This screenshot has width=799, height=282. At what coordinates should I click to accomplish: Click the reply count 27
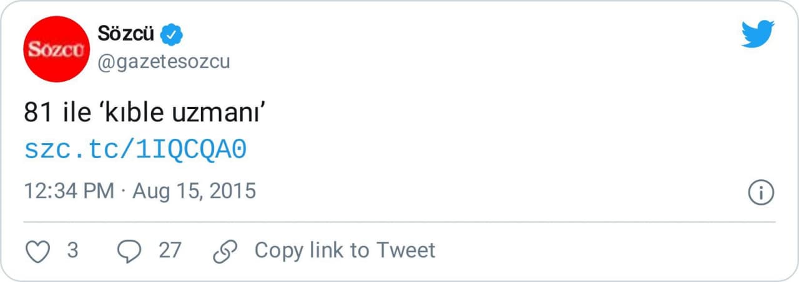pos(170,250)
